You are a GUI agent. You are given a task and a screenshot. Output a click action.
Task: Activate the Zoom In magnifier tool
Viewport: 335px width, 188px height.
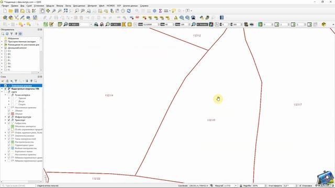[x=54, y=11]
